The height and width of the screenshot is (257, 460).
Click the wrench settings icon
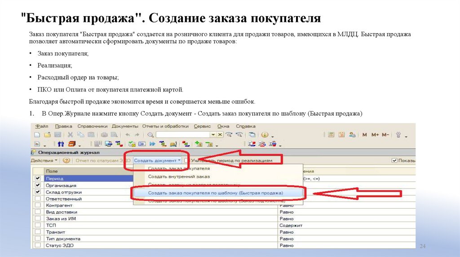[398, 135]
